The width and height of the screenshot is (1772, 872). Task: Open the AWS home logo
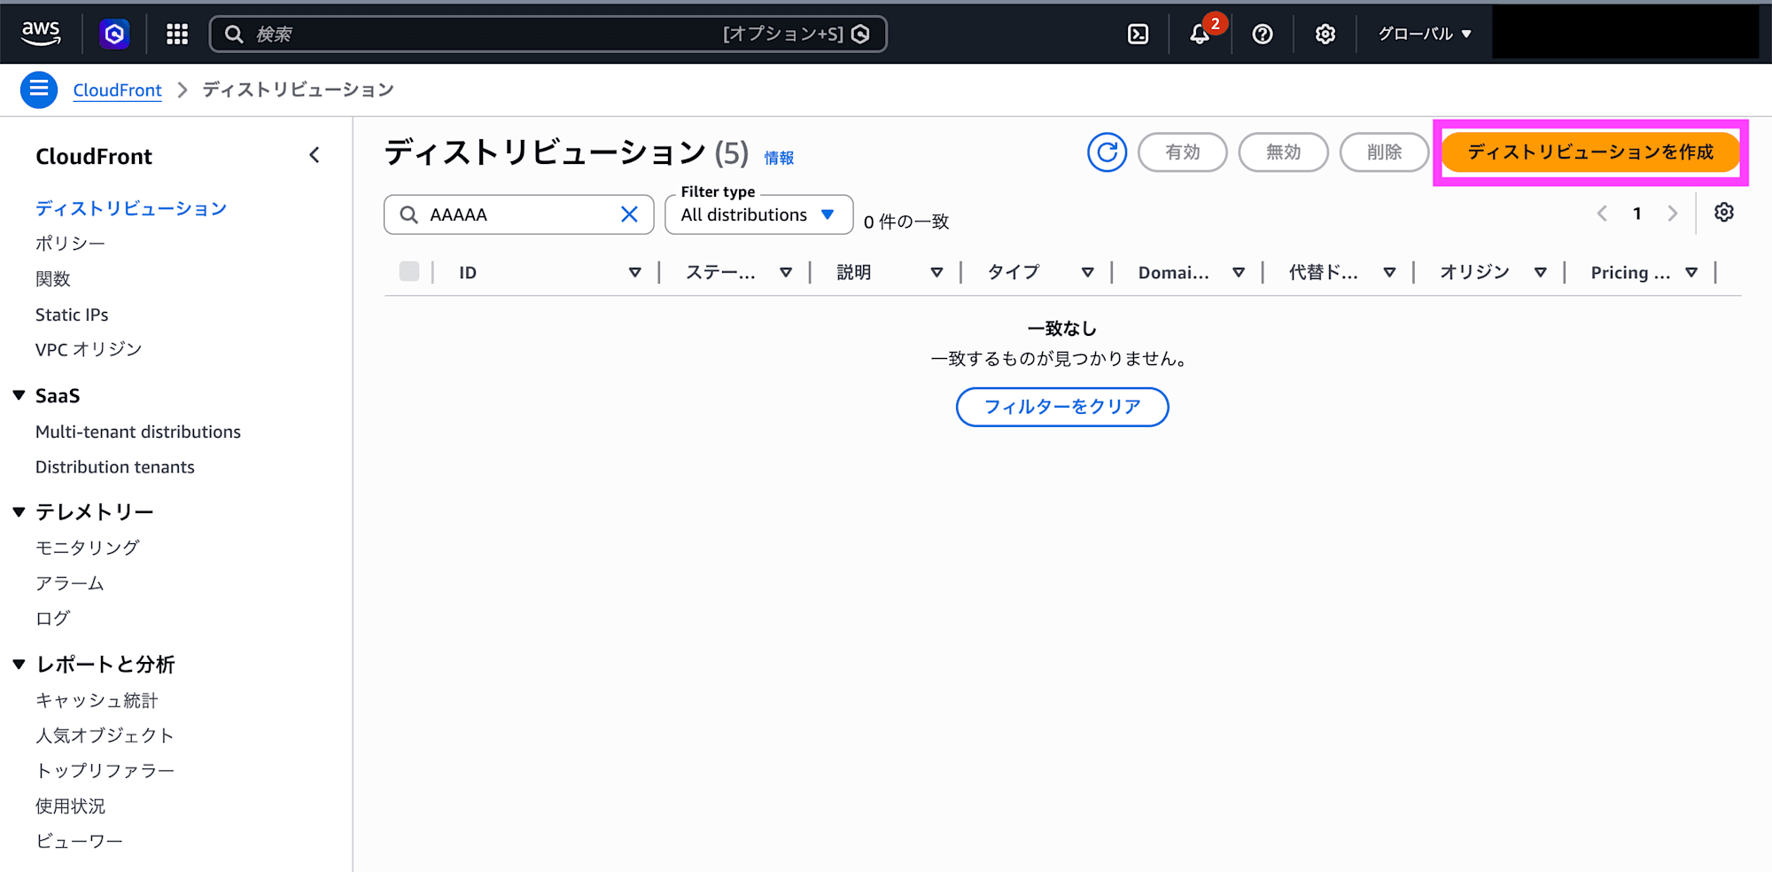coord(41,34)
